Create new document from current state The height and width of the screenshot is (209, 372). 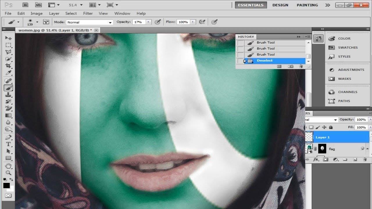point(279,66)
